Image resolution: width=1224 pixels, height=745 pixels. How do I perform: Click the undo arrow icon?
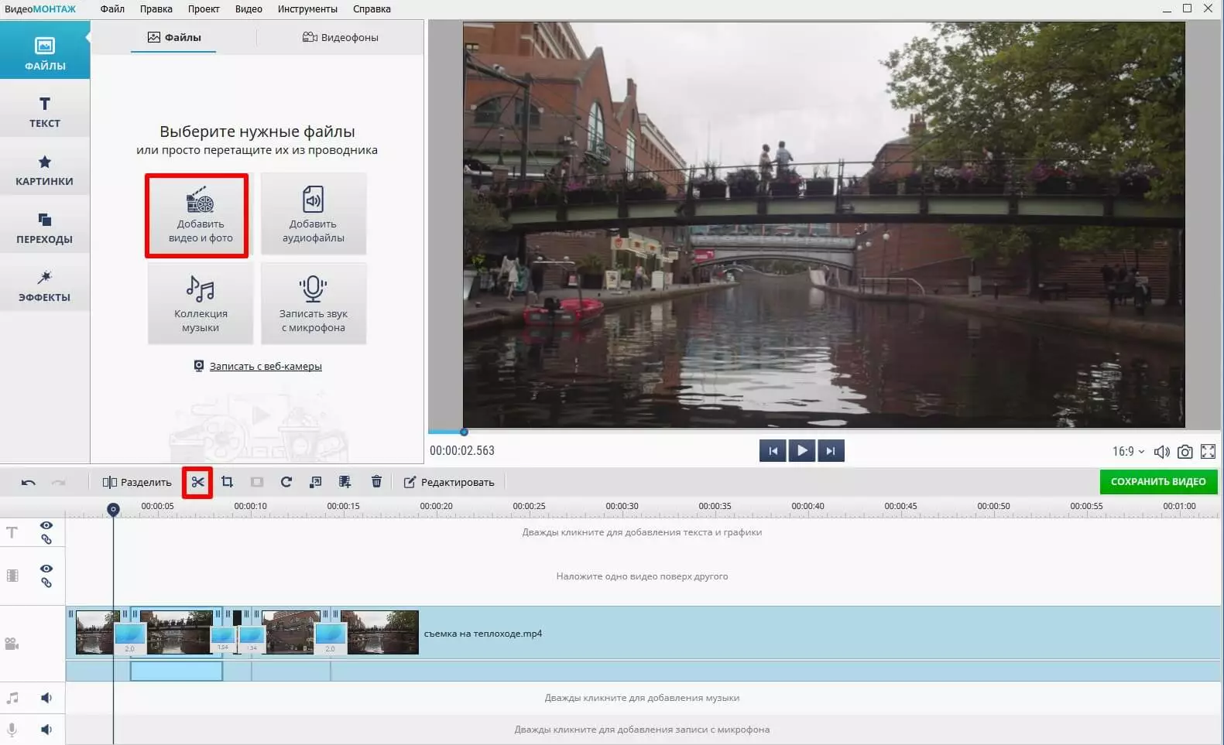click(x=29, y=482)
